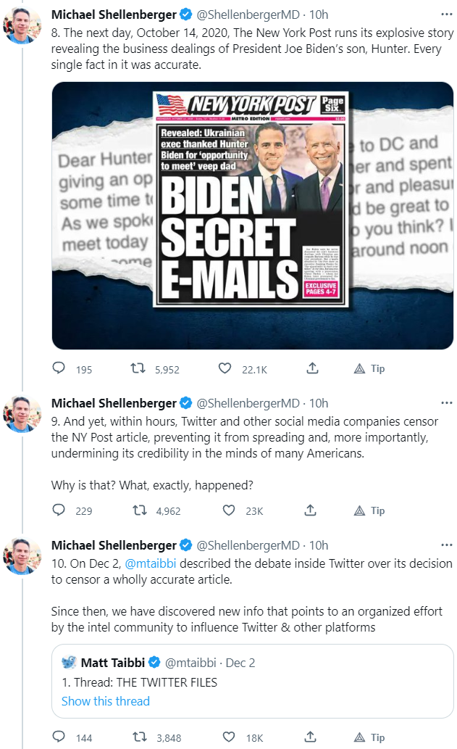
Task: Reply to the tweet with 229 replies
Action: [59, 510]
